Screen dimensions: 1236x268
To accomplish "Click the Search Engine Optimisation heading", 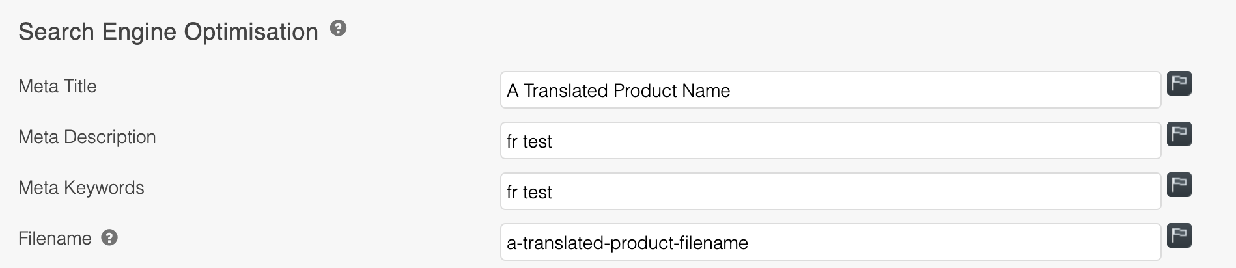I will 168,32.
